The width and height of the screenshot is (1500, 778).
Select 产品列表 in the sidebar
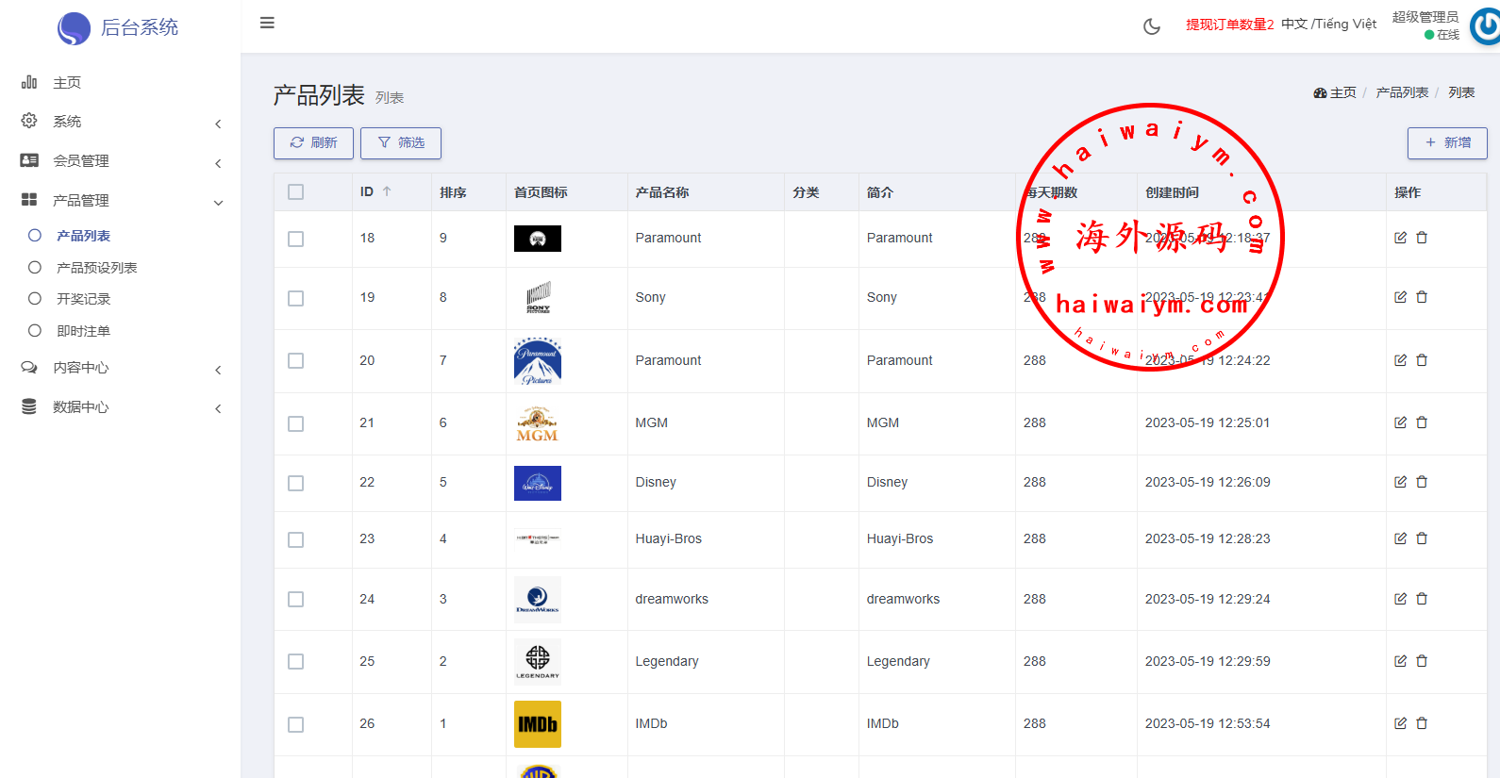tap(83, 236)
